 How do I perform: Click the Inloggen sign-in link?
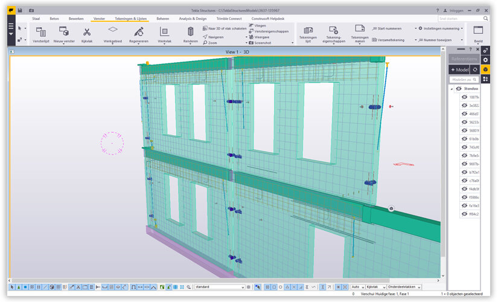click(x=457, y=11)
